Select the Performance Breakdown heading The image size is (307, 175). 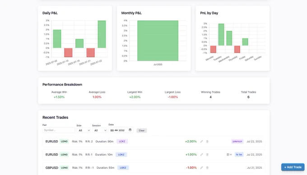pos(62,84)
